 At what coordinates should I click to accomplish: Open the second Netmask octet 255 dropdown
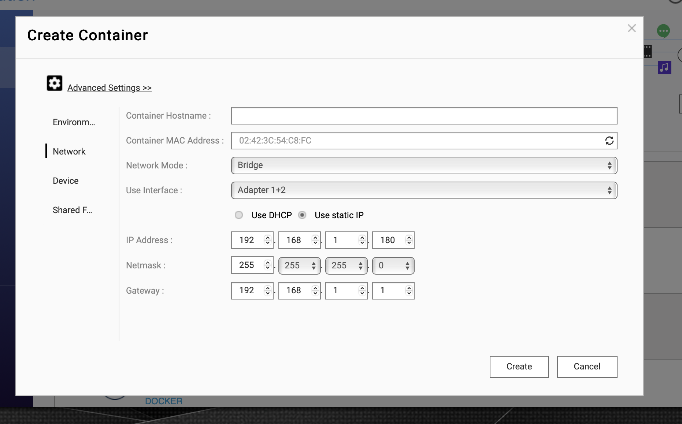pos(300,265)
